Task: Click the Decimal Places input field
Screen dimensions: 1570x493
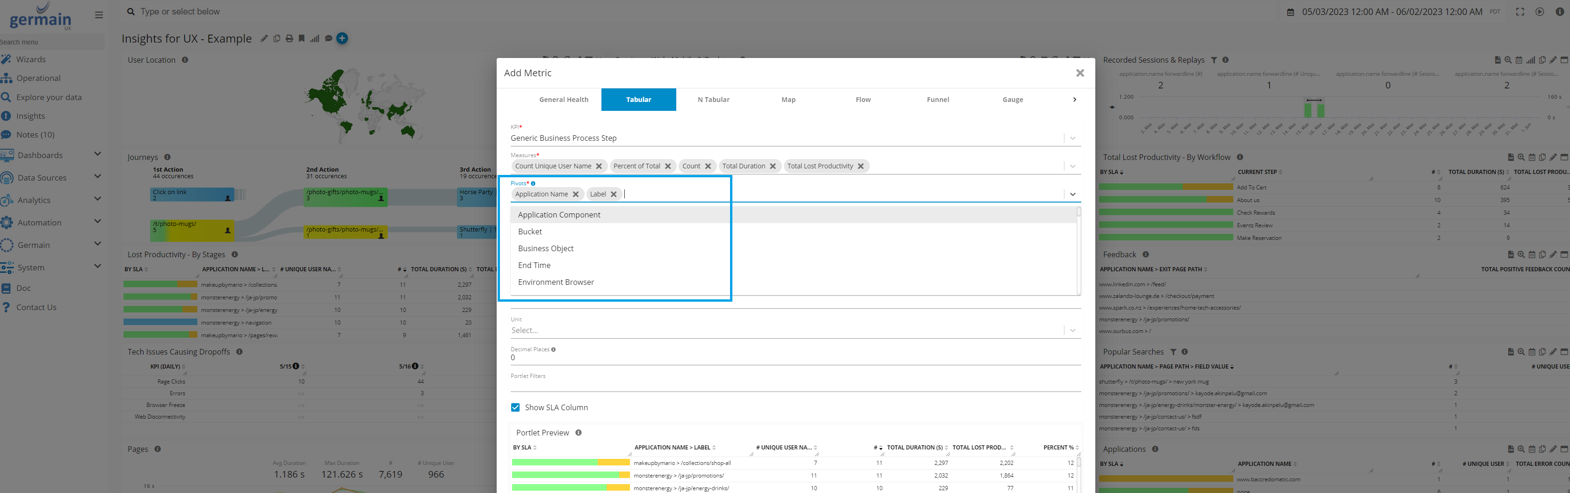Action: [x=792, y=358]
